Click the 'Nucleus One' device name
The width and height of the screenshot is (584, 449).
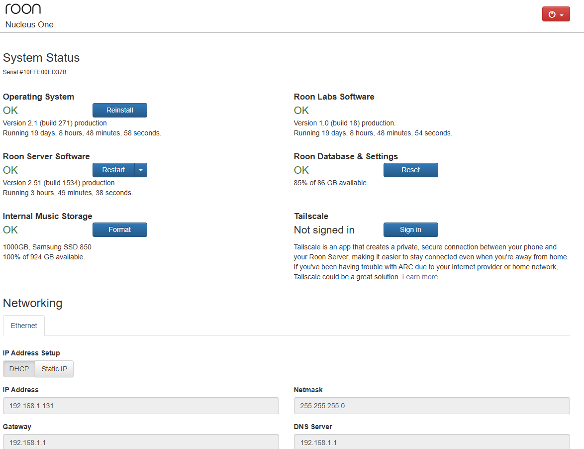(29, 24)
